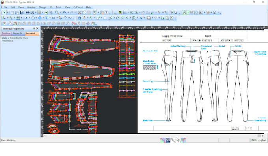Undo the last action
This screenshot has height=156, width=268.
coord(65,13)
